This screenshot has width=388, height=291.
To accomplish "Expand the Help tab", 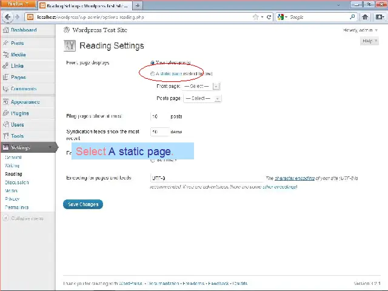I will tap(369, 41).
